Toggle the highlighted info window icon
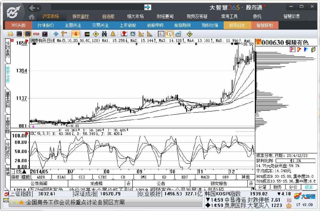Image resolution: width=320 pixels, height=211 pixels. (x=170, y=34)
